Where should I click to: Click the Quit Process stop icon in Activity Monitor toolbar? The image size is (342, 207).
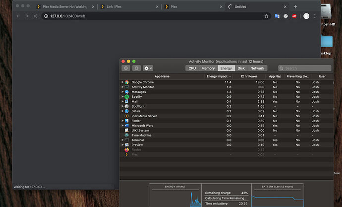pos(126,68)
